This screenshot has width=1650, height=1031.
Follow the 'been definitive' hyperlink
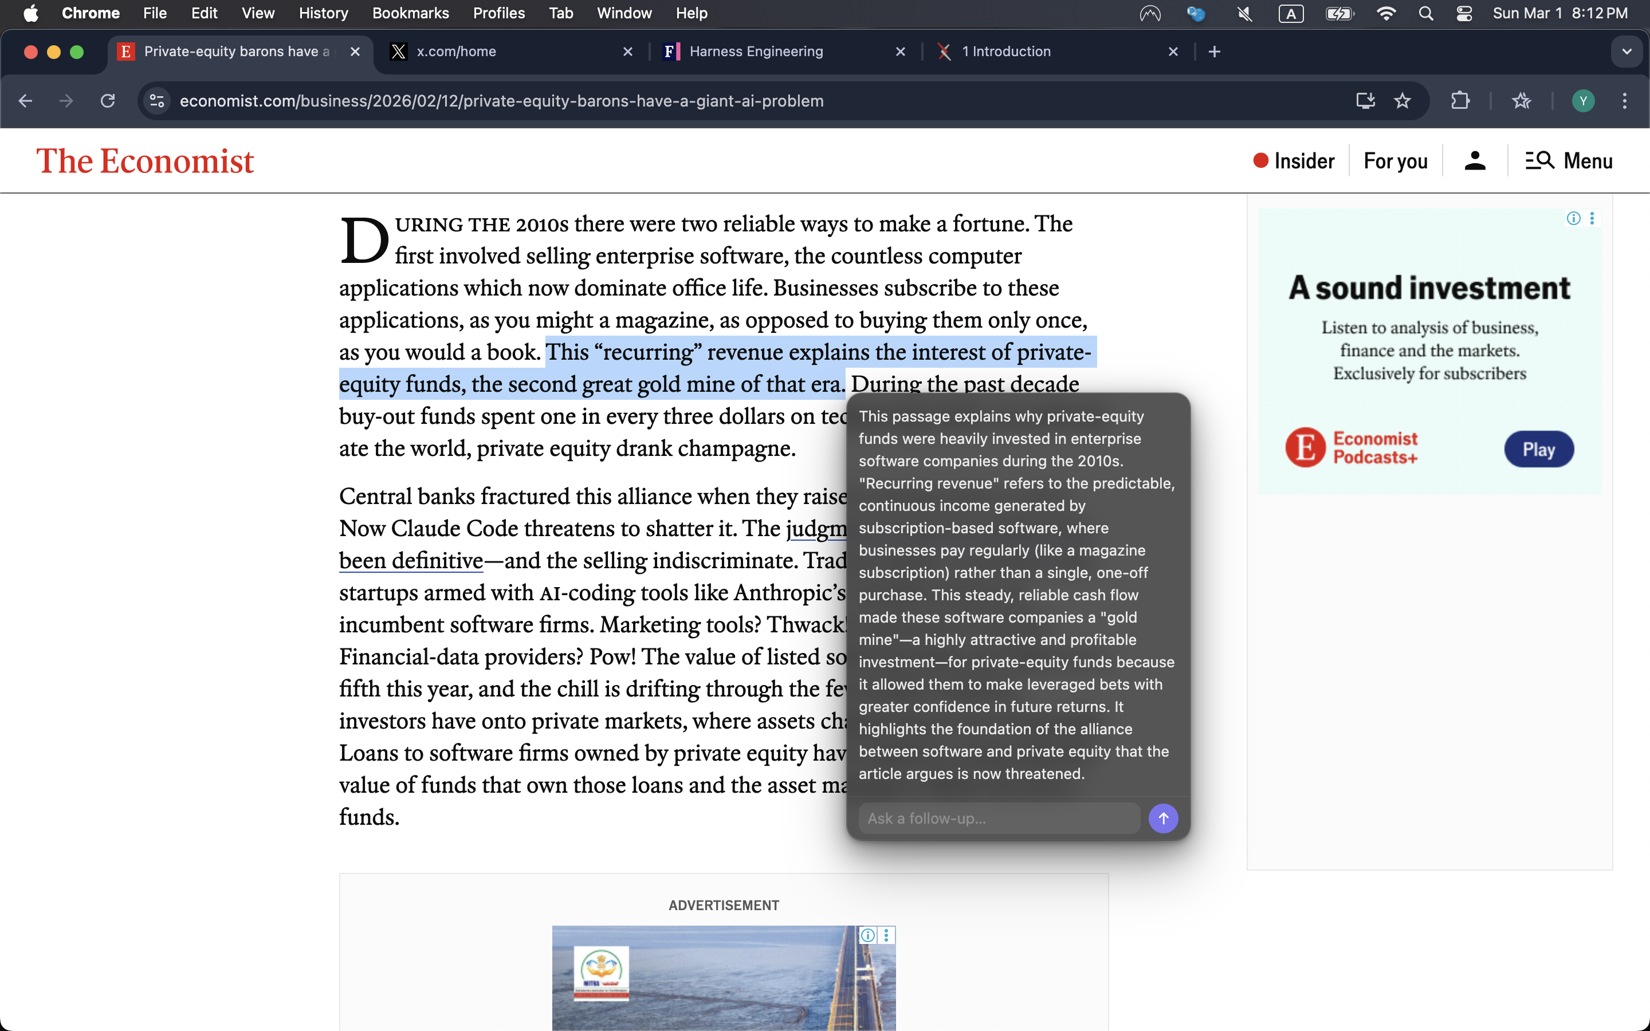point(410,560)
